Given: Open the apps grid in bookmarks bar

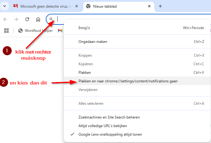Looking at the screenshot, I should (6, 30).
